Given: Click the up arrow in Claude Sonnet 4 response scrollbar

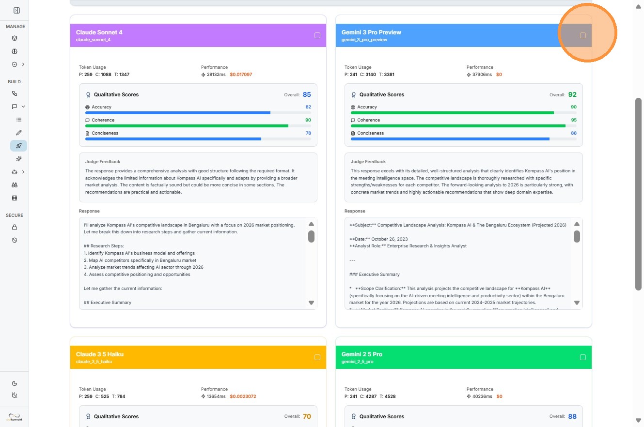Looking at the screenshot, I should [311, 224].
